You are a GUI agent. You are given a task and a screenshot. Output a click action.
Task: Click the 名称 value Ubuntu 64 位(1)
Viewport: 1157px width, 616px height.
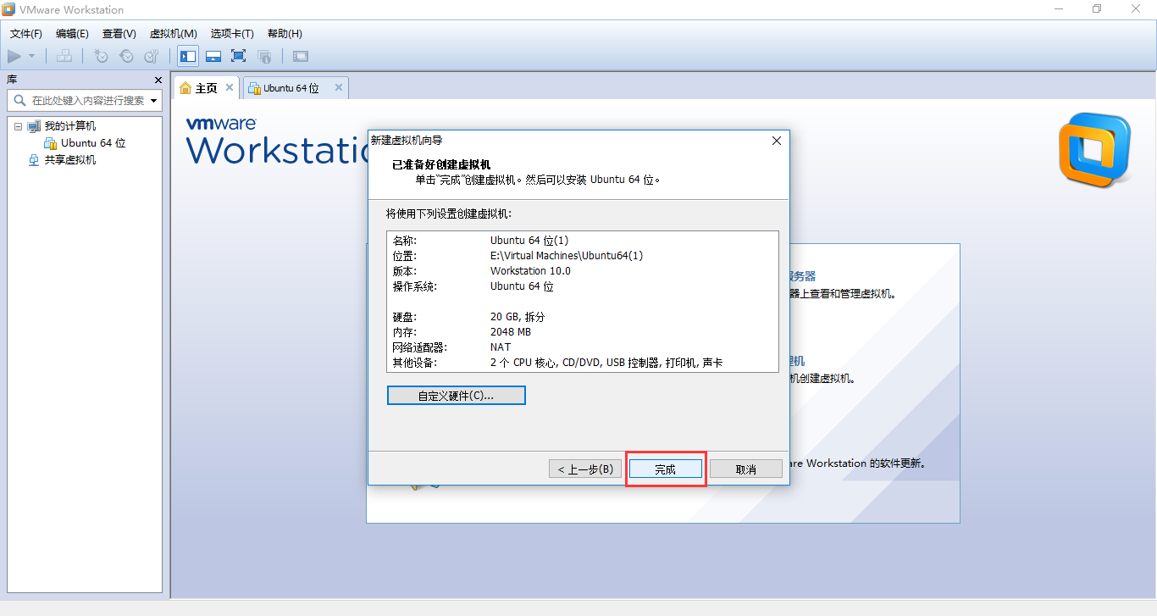point(529,241)
